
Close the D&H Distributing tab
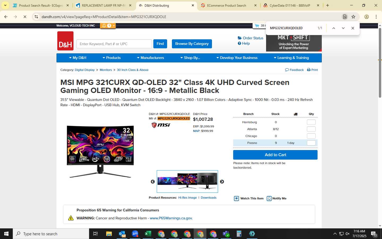(x=193, y=5)
